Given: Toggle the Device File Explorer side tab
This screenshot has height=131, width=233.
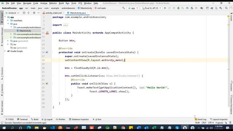Looking at the screenshot, I should tap(232, 105).
